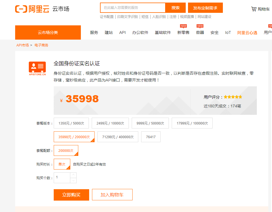Screen dimensions: 272x212
Task: Select the 200000次 quota option
Action: (x=66, y=150)
